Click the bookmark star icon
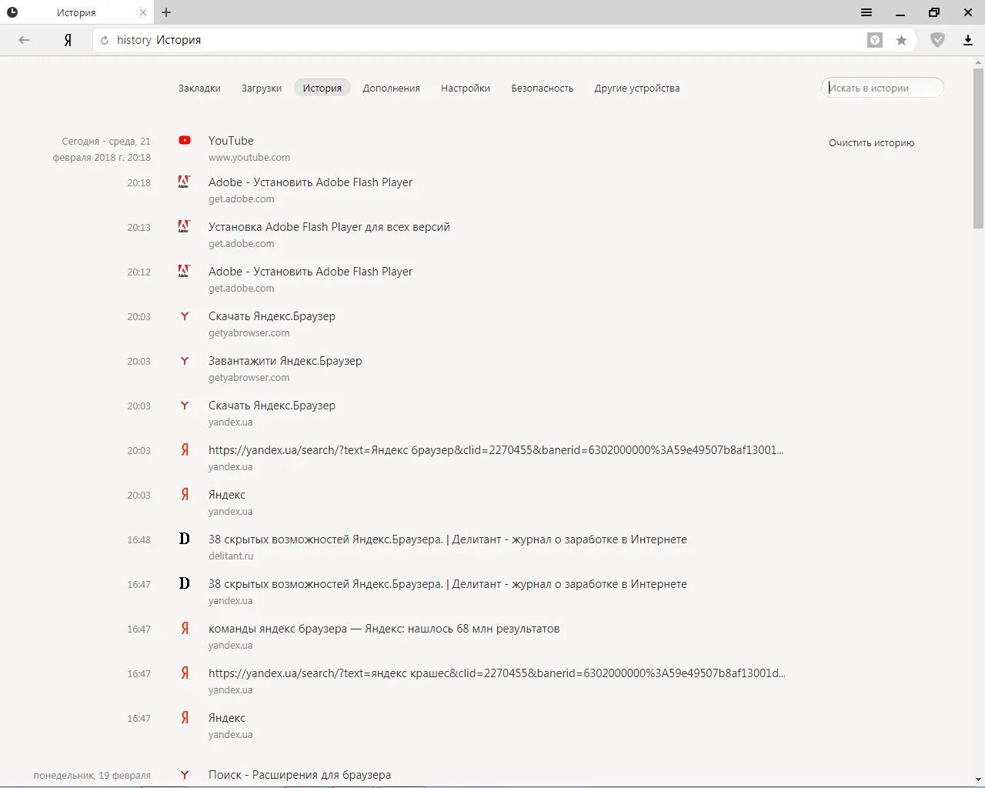This screenshot has width=985, height=788. coord(901,40)
